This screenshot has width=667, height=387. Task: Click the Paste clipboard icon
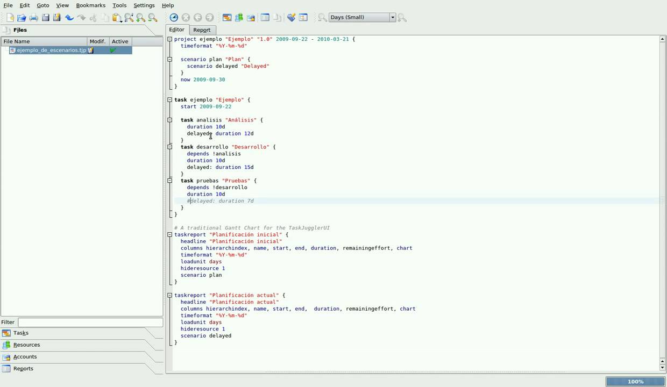point(116,18)
